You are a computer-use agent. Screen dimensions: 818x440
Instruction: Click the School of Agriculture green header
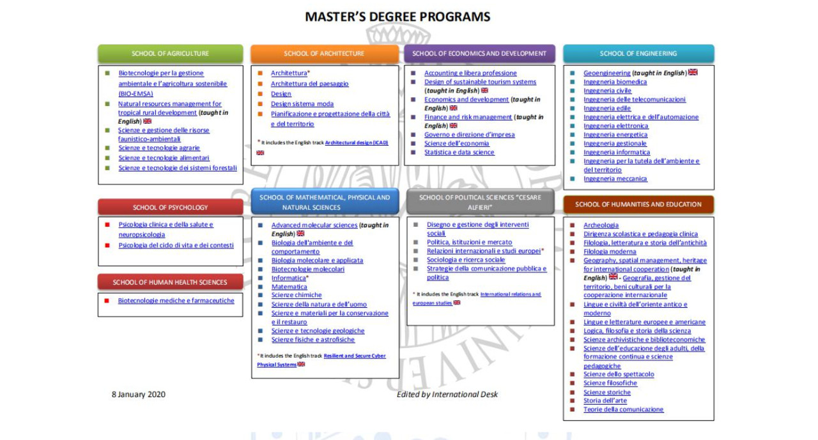pyautogui.click(x=170, y=54)
